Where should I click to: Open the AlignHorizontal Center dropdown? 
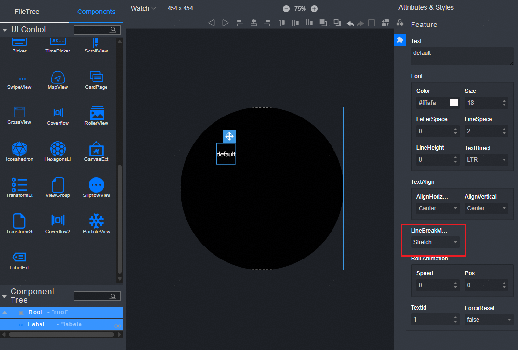pyautogui.click(x=438, y=208)
